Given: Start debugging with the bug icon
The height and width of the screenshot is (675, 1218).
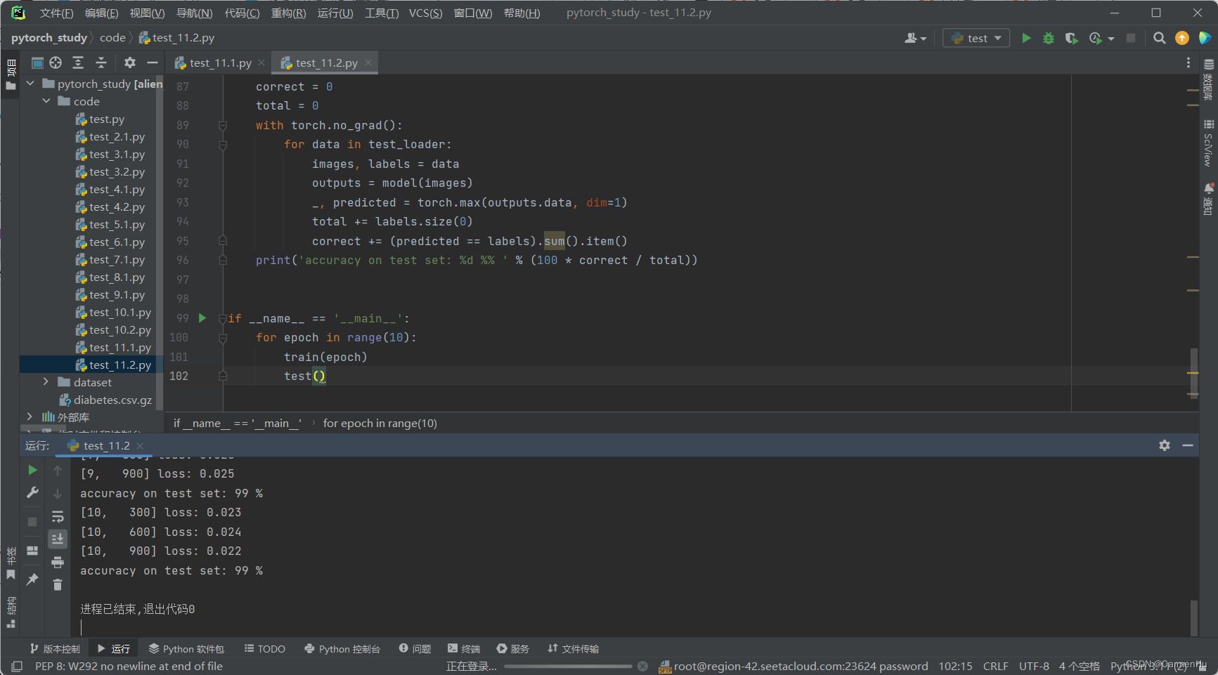Looking at the screenshot, I should click(x=1049, y=38).
